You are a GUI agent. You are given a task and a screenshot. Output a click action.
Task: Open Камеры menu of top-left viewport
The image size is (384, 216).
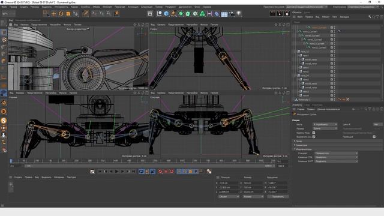24,25
